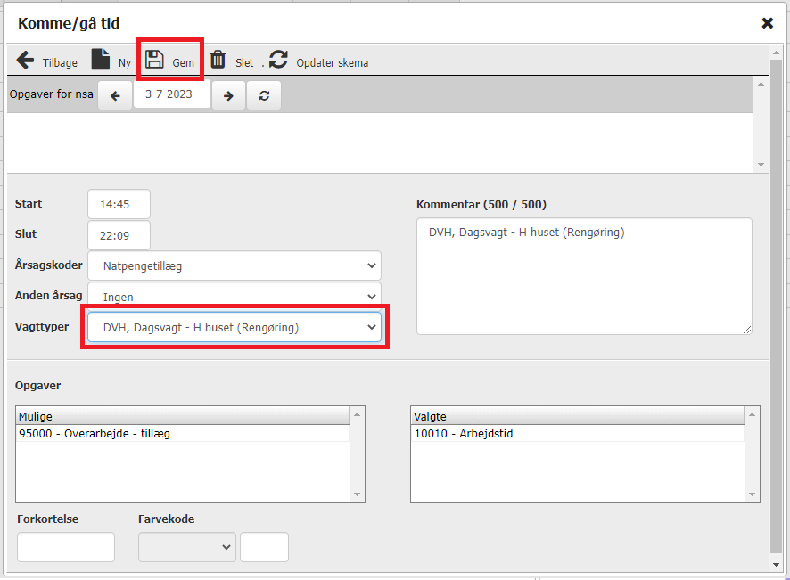Click the Start time field
Image resolution: width=790 pixels, height=580 pixels.
(119, 204)
